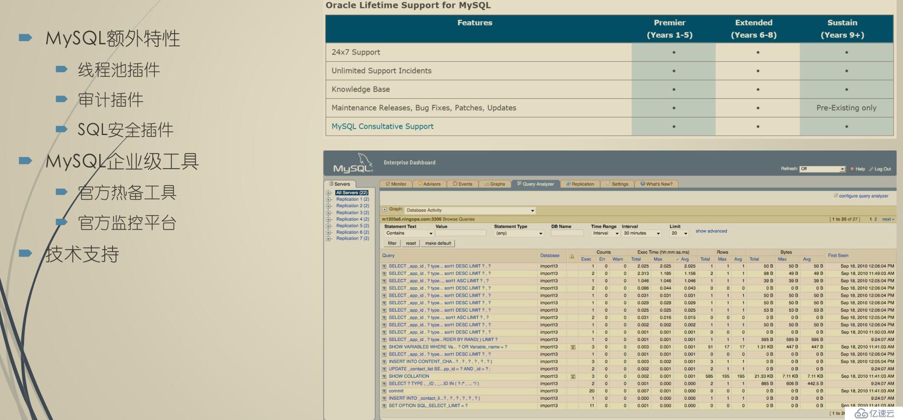Expand Replication 3 tree node

coord(329,212)
